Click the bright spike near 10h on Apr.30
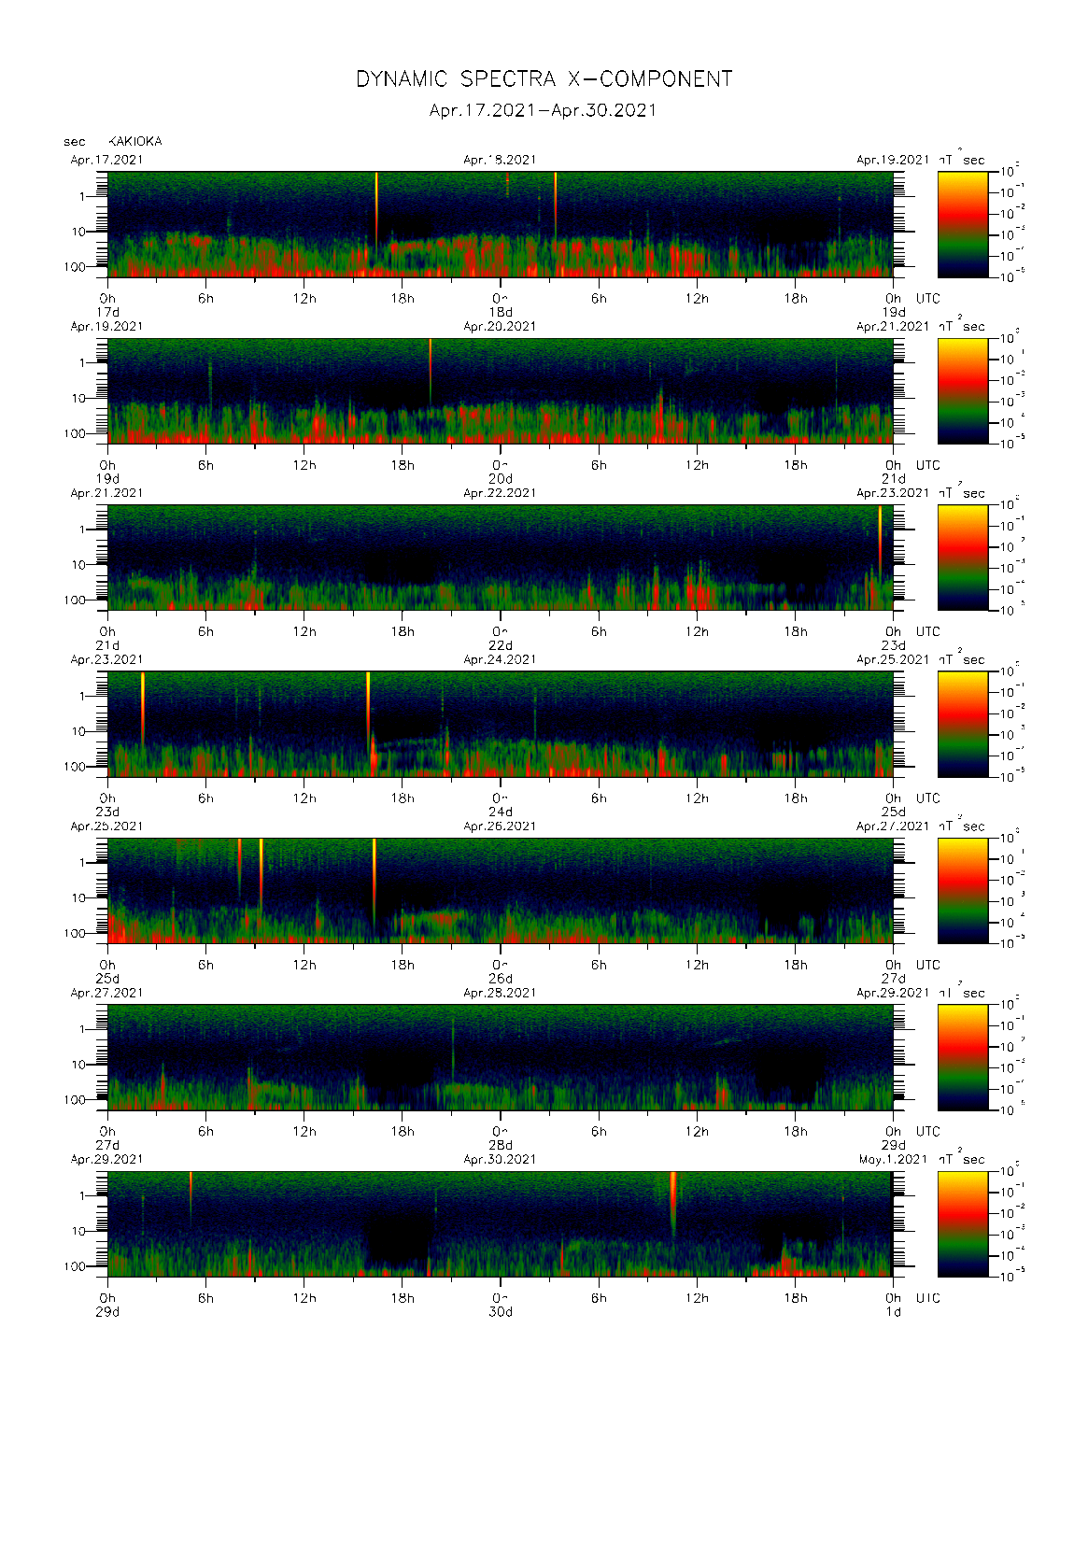Screen dimensions: 1088x1568 pos(672,1205)
